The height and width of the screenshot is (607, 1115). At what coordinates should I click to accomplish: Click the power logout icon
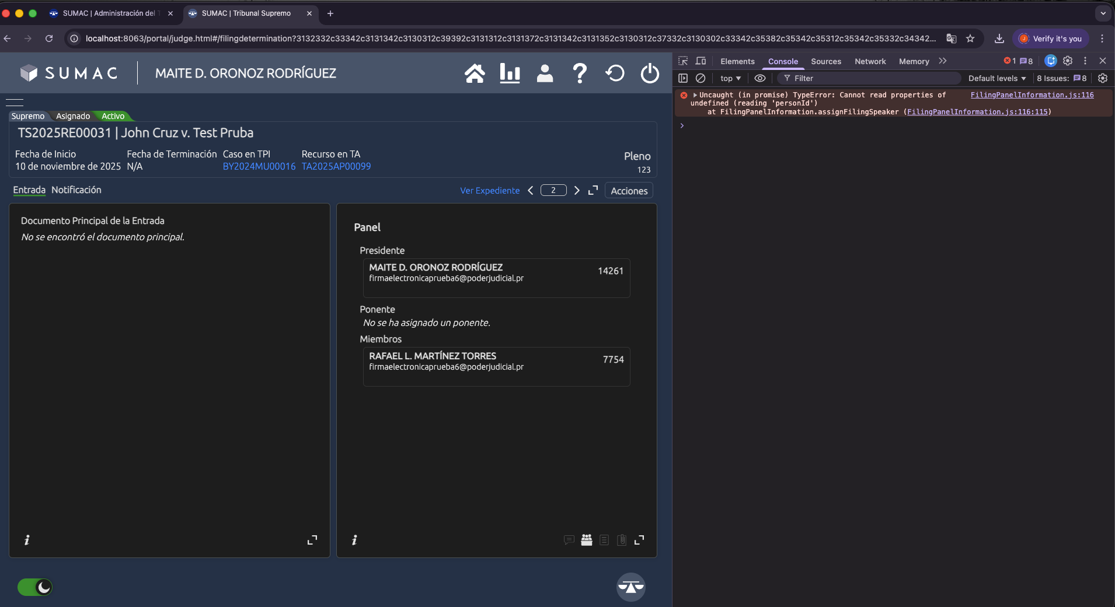650,73
